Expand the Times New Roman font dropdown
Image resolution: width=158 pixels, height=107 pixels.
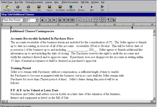click(x=24, y=20)
